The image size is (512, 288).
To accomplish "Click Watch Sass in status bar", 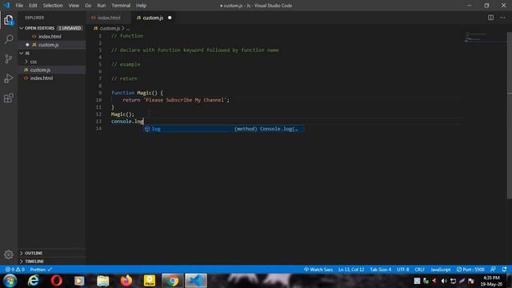I will pos(318,270).
